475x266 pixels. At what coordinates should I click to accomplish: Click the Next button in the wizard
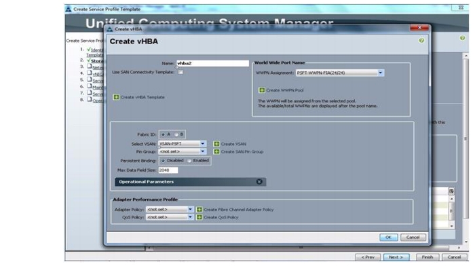coord(396,257)
